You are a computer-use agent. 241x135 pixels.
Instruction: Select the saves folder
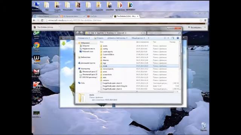105,72
